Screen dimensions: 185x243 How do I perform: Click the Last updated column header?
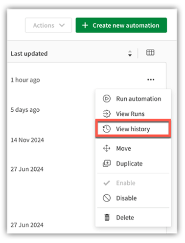[x=29, y=54]
